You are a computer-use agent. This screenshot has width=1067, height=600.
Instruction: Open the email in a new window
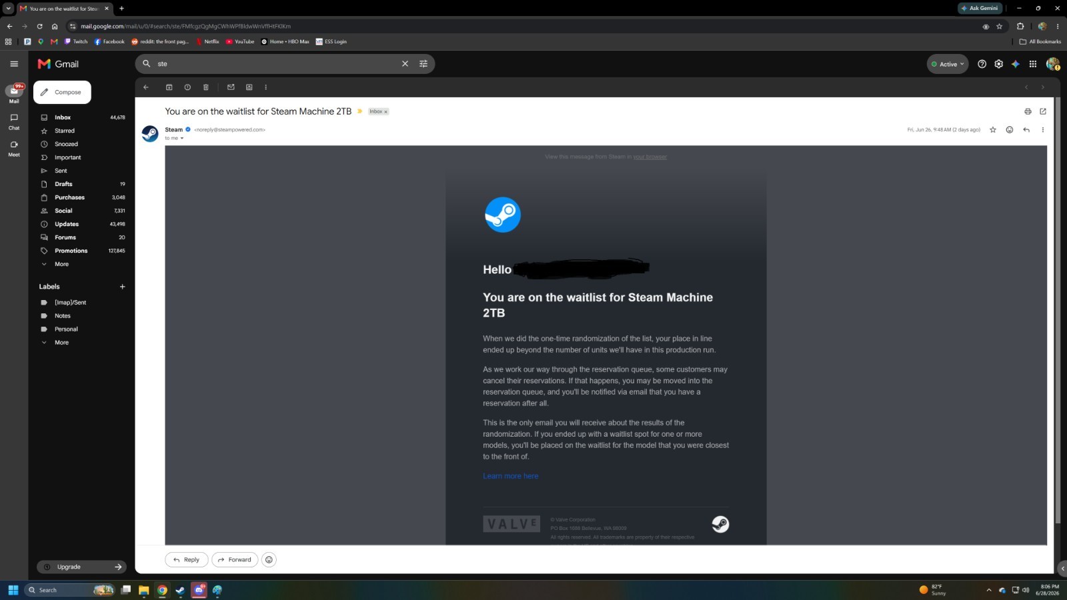coord(1043,111)
